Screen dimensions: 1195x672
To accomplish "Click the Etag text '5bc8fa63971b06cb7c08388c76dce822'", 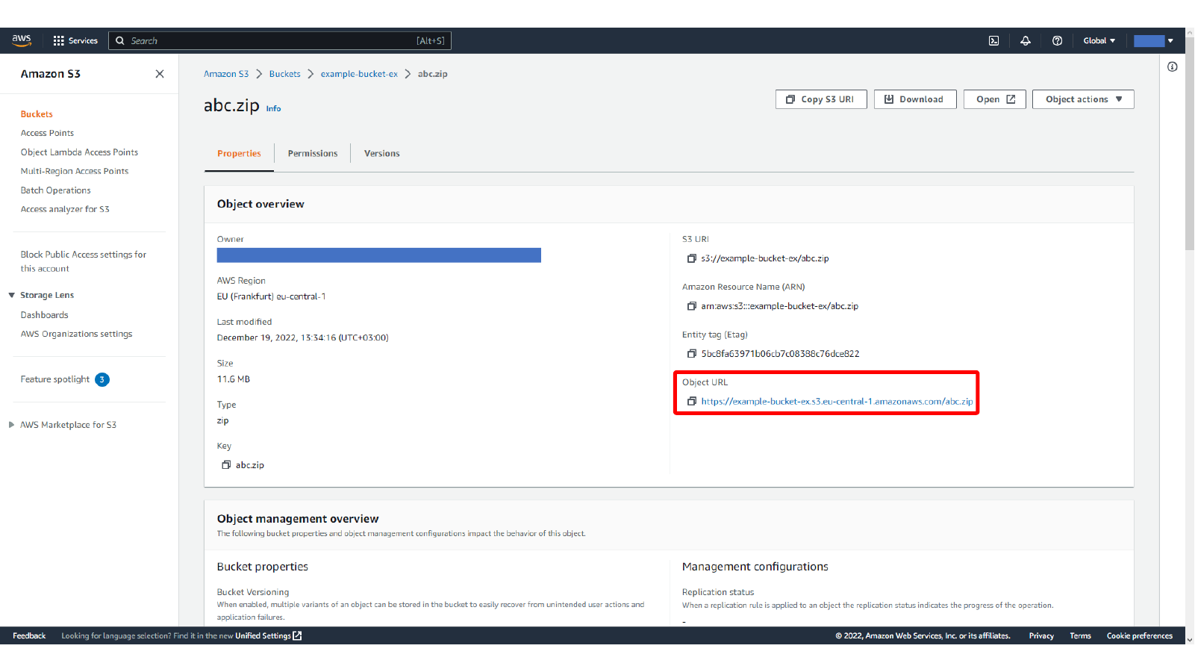I will coord(780,354).
